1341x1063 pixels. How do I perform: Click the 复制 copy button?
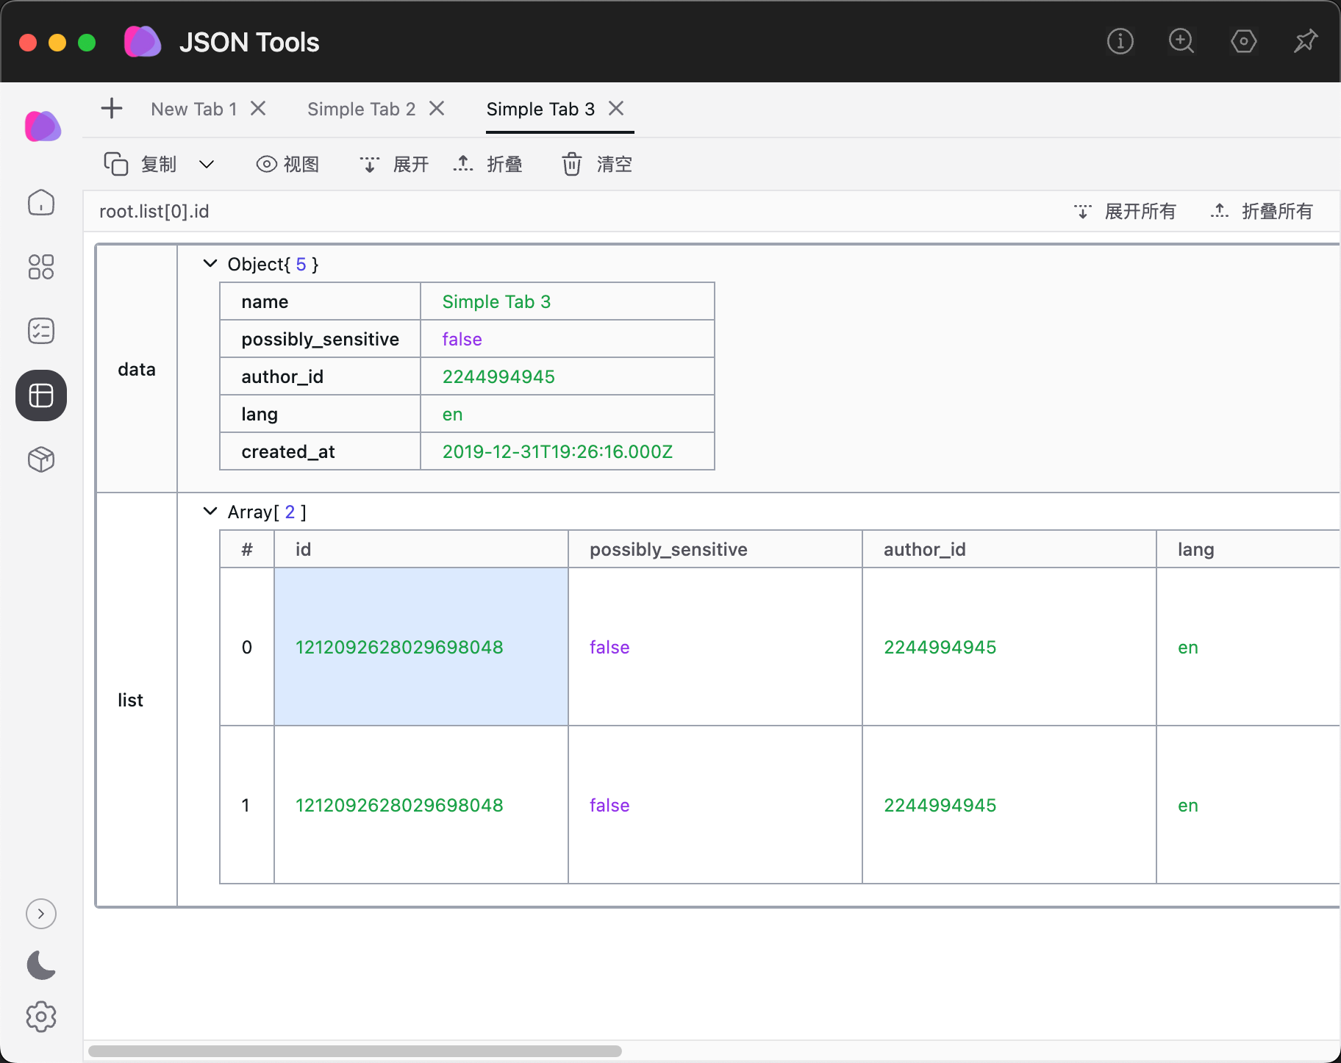click(x=140, y=164)
